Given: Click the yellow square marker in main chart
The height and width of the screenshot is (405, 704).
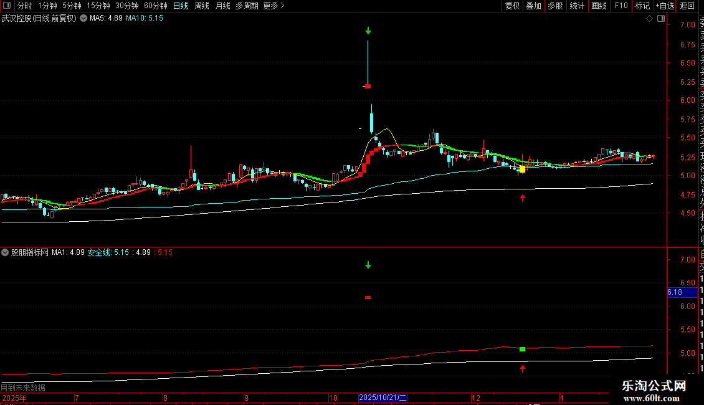Looking at the screenshot, I should coord(522,169).
